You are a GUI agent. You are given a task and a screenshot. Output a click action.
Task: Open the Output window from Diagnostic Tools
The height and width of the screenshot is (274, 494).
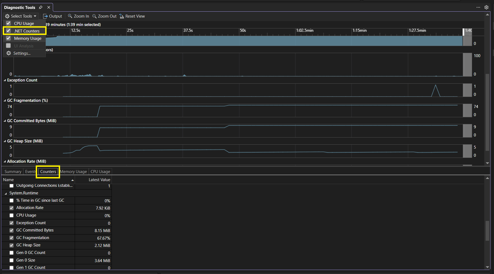53,16
